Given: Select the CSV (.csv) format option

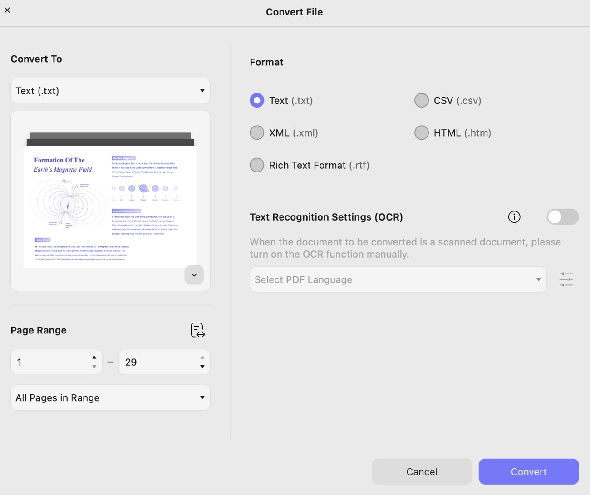Looking at the screenshot, I should 422,100.
